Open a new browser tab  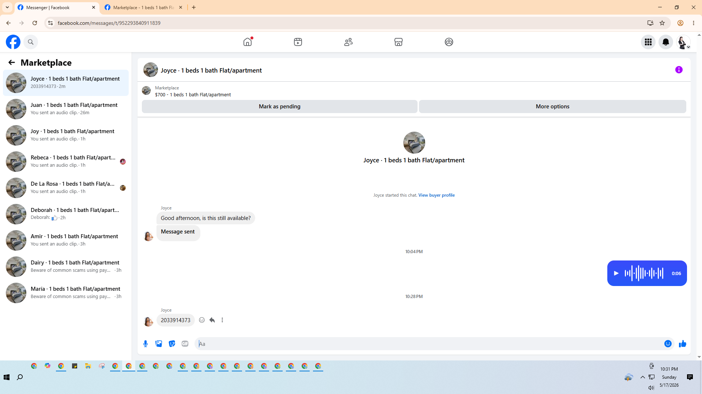pos(194,7)
